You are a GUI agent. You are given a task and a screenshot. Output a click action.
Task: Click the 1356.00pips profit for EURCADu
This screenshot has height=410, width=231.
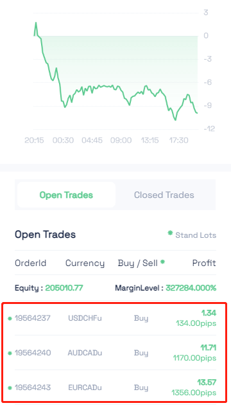194,393
